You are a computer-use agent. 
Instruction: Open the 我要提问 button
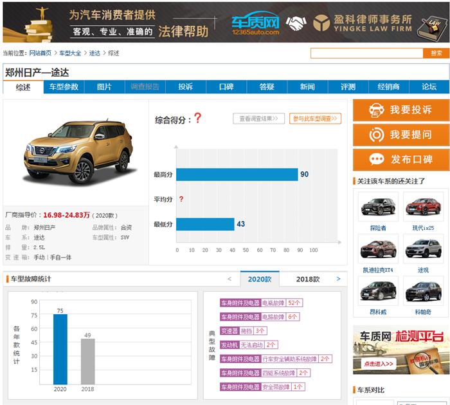click(x=401, y=135)
